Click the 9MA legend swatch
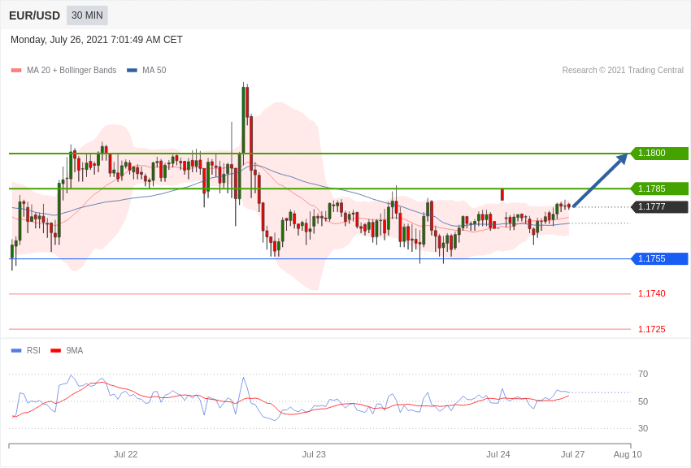Screen dimensions: 691x468 (x=56, y=350)
